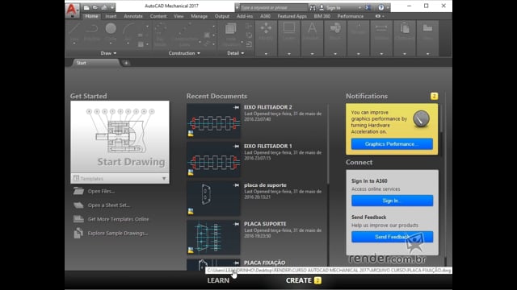Open the PLACA SUPORTE thumbnail
Screen dimensions: 517x290
[213, 238]
